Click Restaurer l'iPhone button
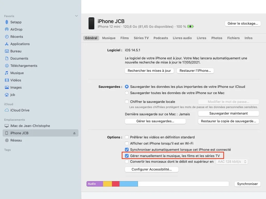This screenshot has width=266, height=199. click(195, 71)
